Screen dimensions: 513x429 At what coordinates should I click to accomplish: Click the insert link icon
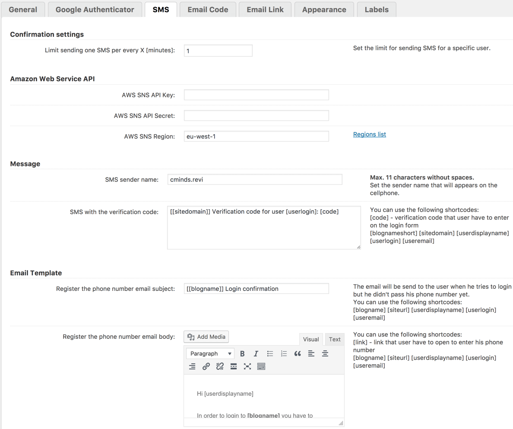(x=206, y=366)
